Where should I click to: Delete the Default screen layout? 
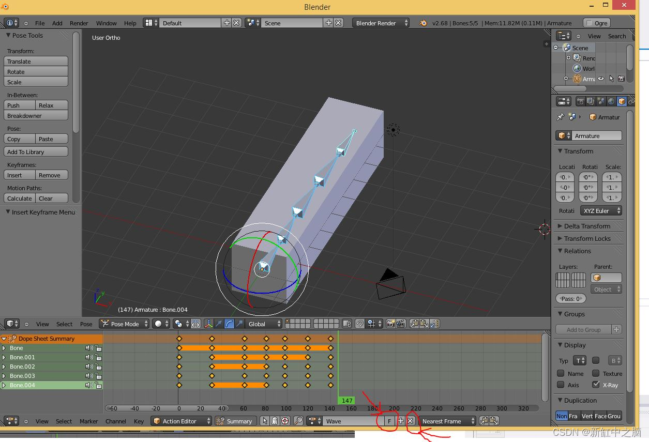click(236, 23)
